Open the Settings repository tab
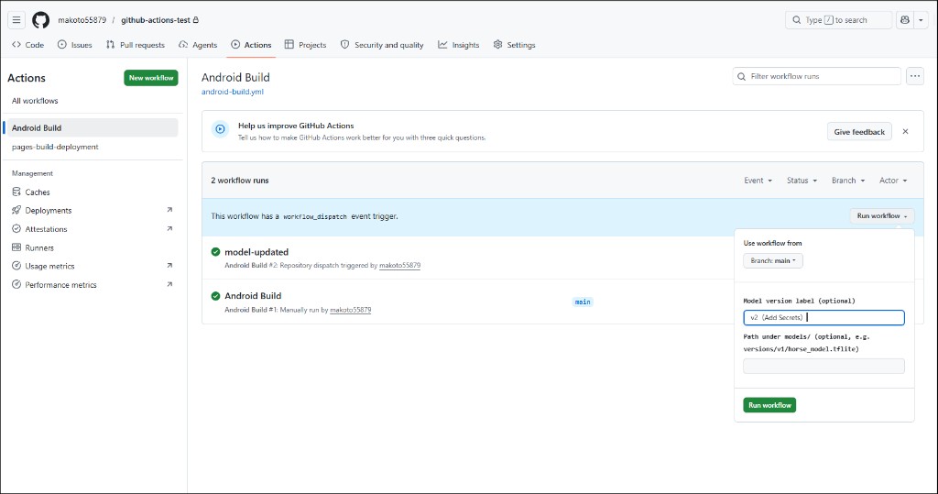 pyautogui.click(x=515, y=45)
